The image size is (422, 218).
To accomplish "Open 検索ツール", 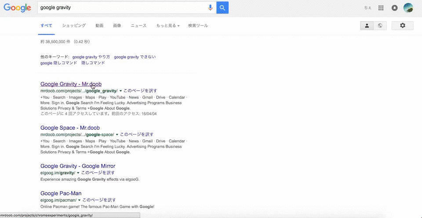I will 198,25.
